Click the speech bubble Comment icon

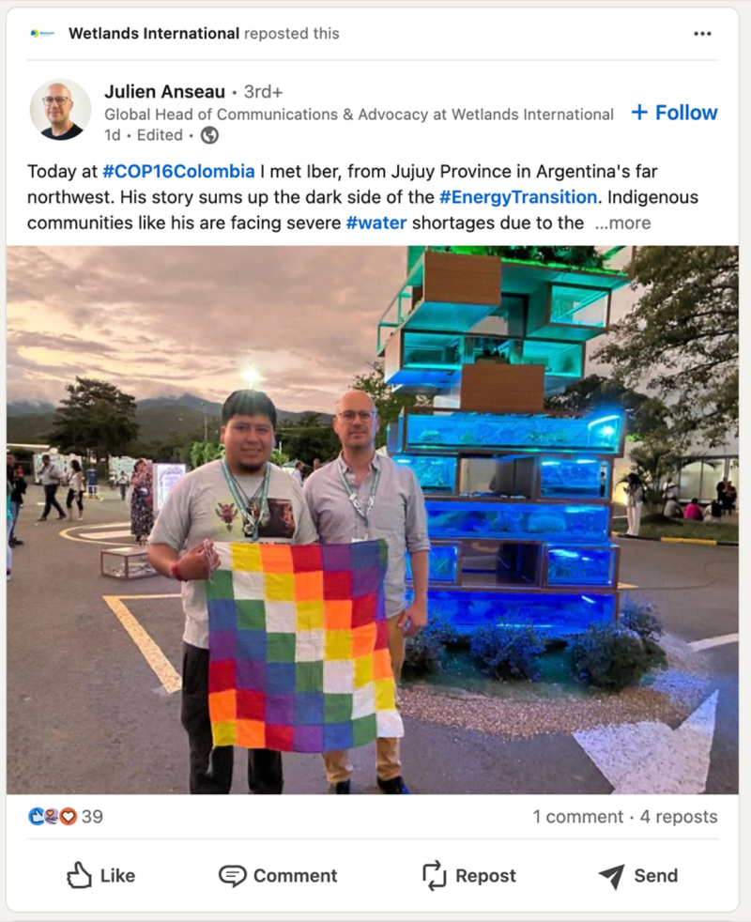[x=232, y=876]
